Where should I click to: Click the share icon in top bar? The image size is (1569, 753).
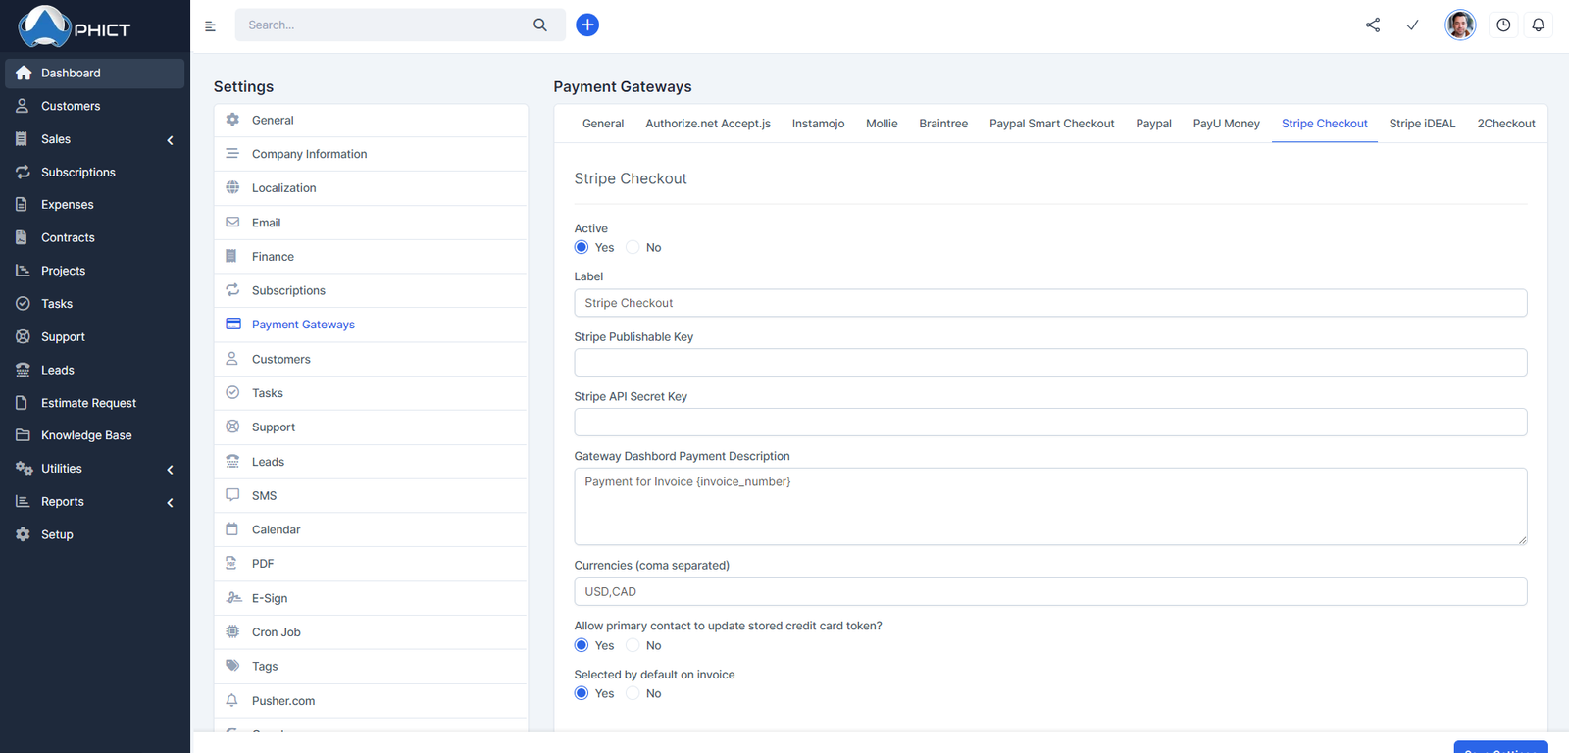[x=1373, y=25]
